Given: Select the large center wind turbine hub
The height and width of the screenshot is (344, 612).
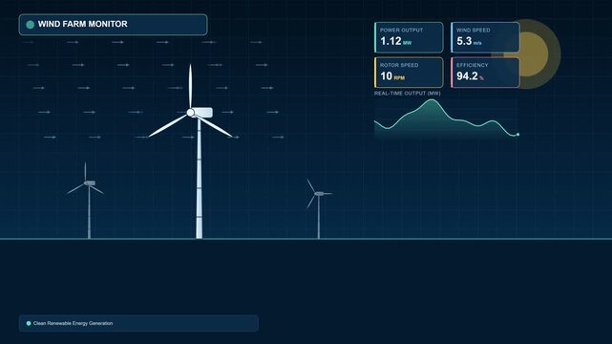Looking at the screenshot, I should click(x=190, y=113).
